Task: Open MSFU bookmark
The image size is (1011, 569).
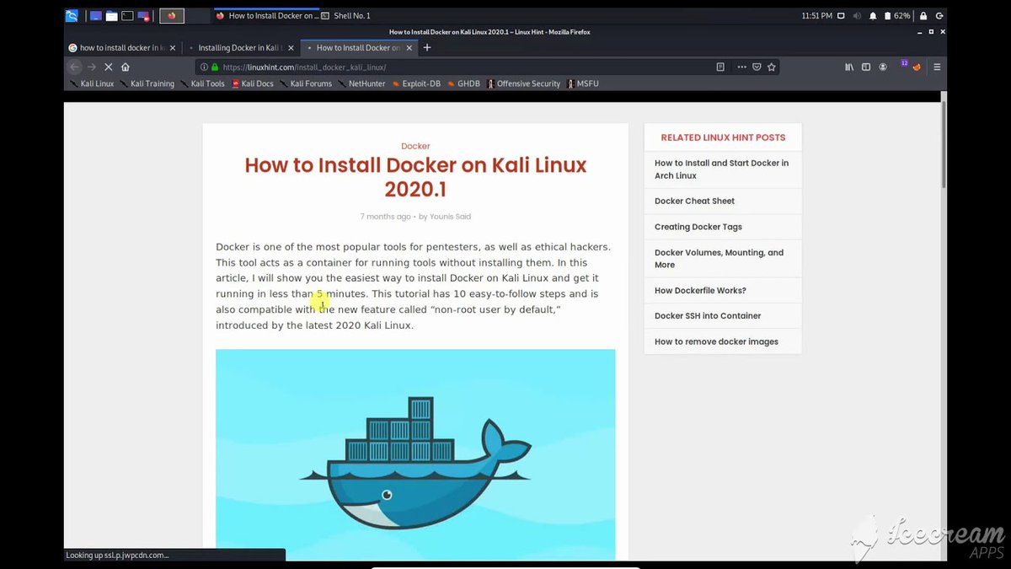Action: point(583,83)
